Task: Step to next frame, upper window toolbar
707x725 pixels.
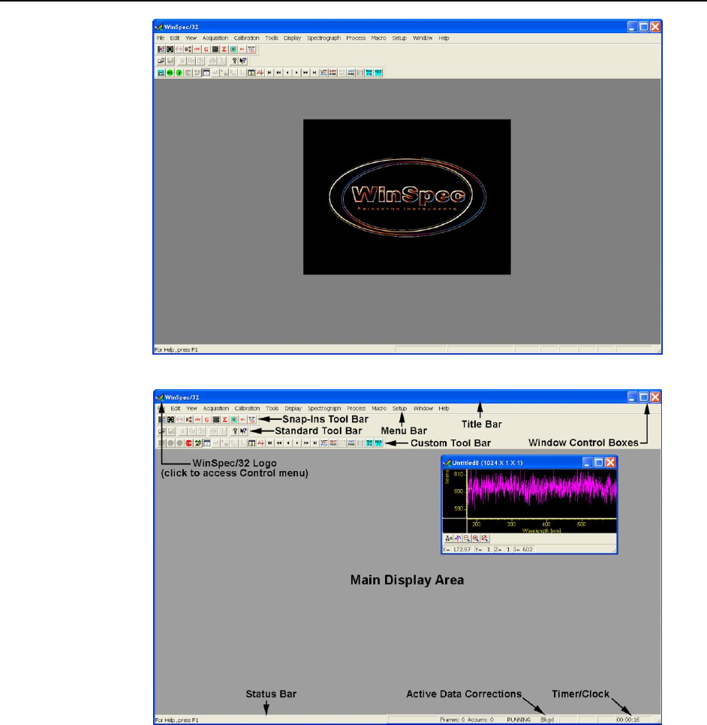Action: coord(296,73)
